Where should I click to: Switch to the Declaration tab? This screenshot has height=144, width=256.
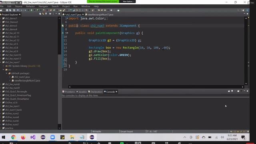[95, 92]
